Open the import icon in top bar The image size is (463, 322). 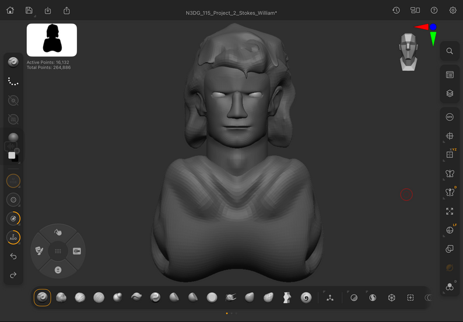(x=48, y=10)
